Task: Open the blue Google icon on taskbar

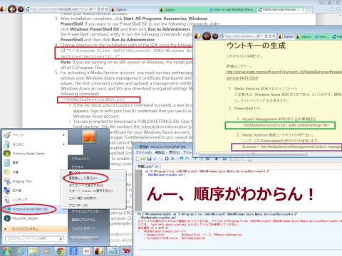Action: tap(73, 251)
